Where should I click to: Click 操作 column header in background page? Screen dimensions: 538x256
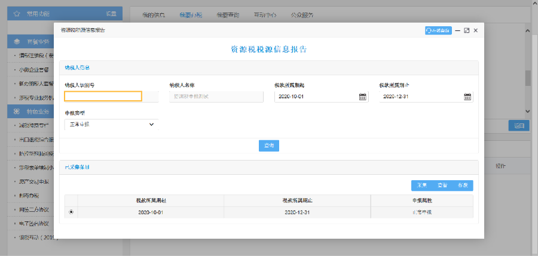pyautogui.click(x=500, y=166)
